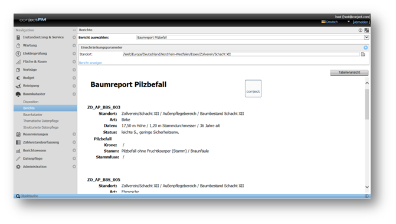
Task: Select the Baumkataster tree icon
Action: tap(18, 94)
